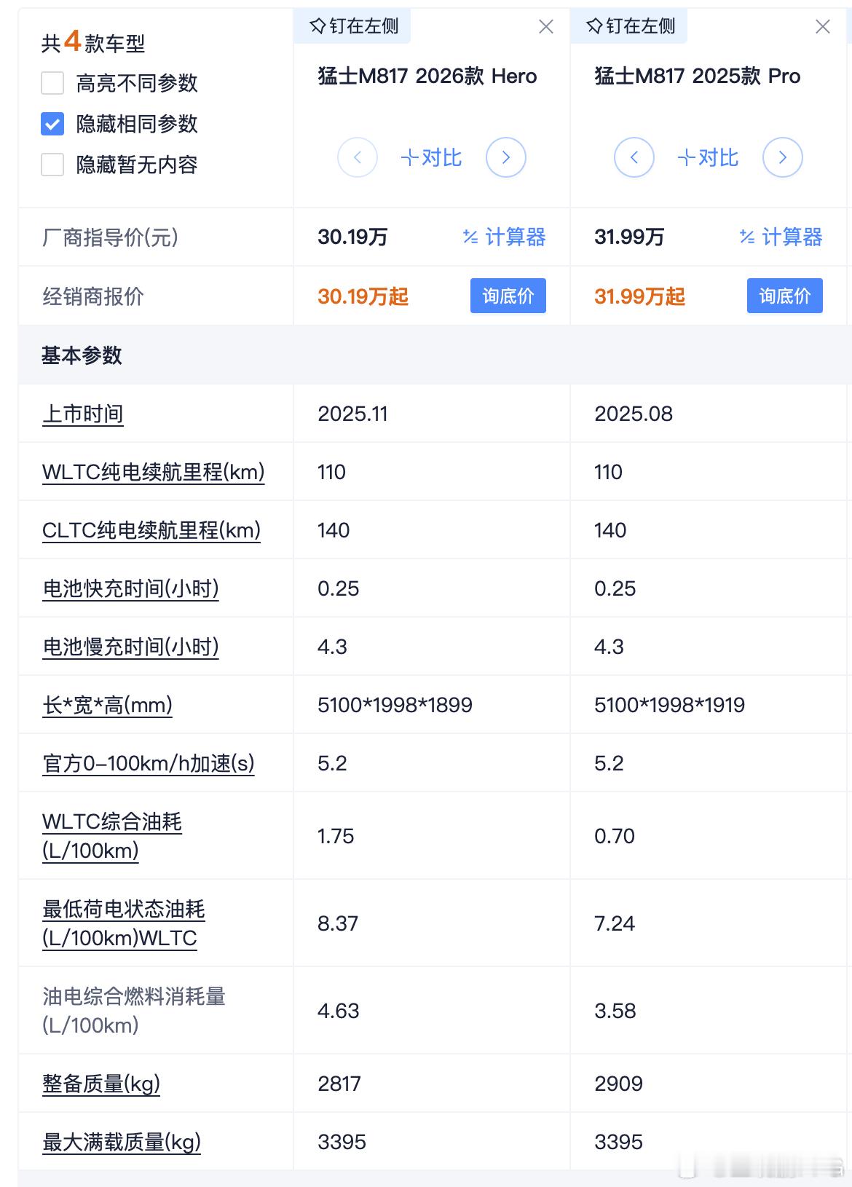Enable the 高亮不同参数 checkbox

point(52,83)
